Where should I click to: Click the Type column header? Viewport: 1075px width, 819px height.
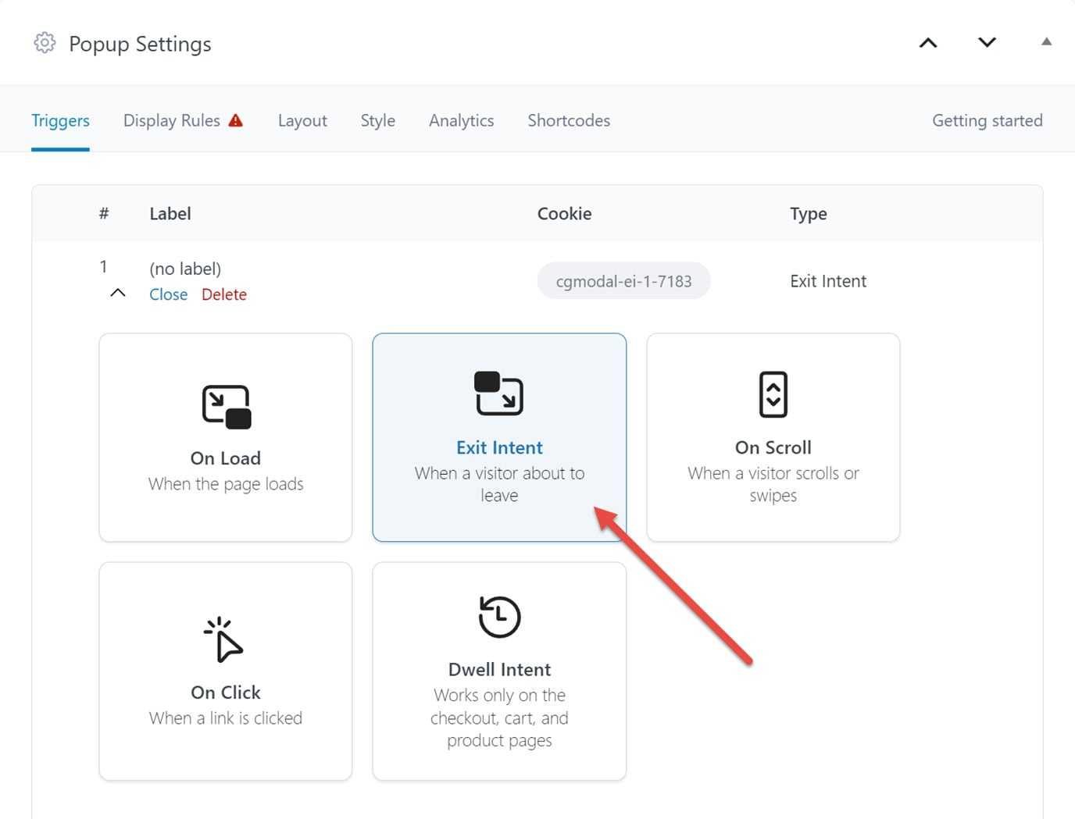coord(809,214)
